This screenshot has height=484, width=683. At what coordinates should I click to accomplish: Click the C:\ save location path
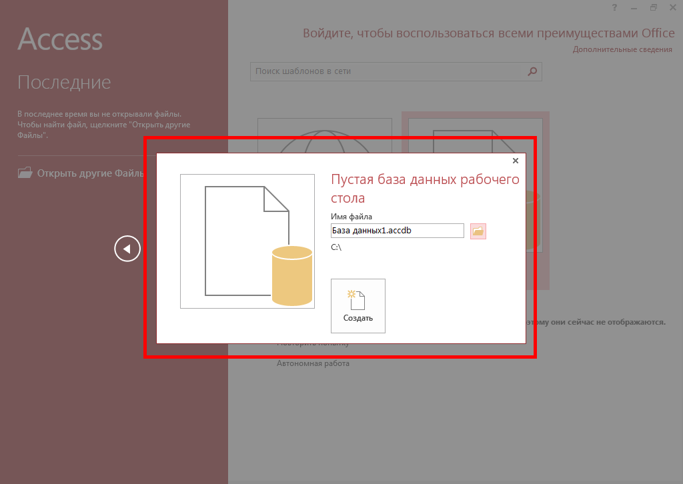click(336, 247)
